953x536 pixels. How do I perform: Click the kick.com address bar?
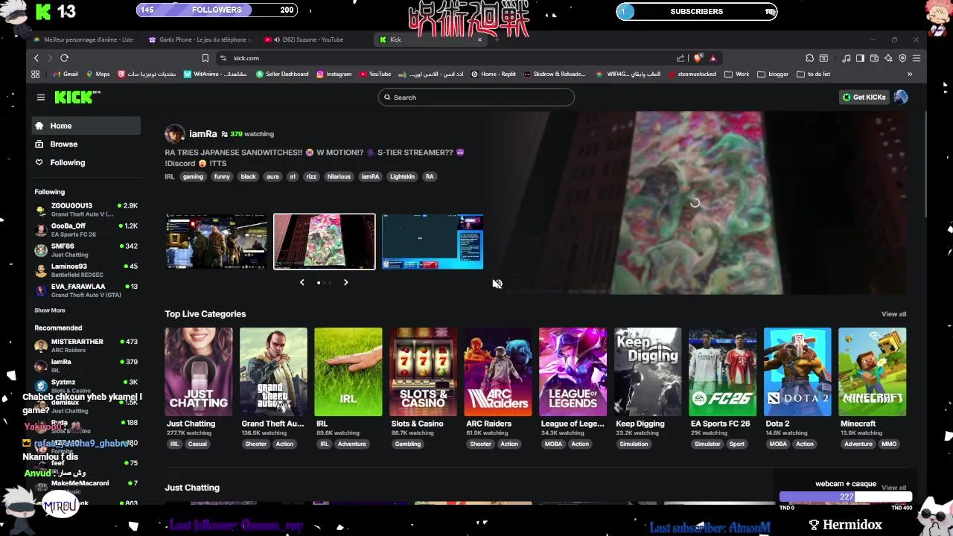point(447,58)
